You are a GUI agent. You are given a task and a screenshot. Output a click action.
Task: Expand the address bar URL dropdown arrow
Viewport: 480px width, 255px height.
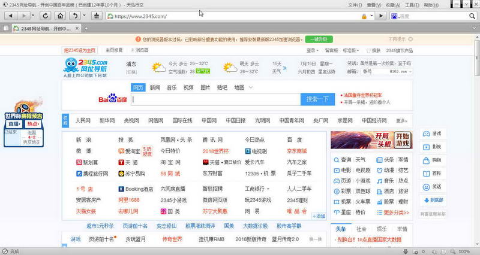coord(371,16)
